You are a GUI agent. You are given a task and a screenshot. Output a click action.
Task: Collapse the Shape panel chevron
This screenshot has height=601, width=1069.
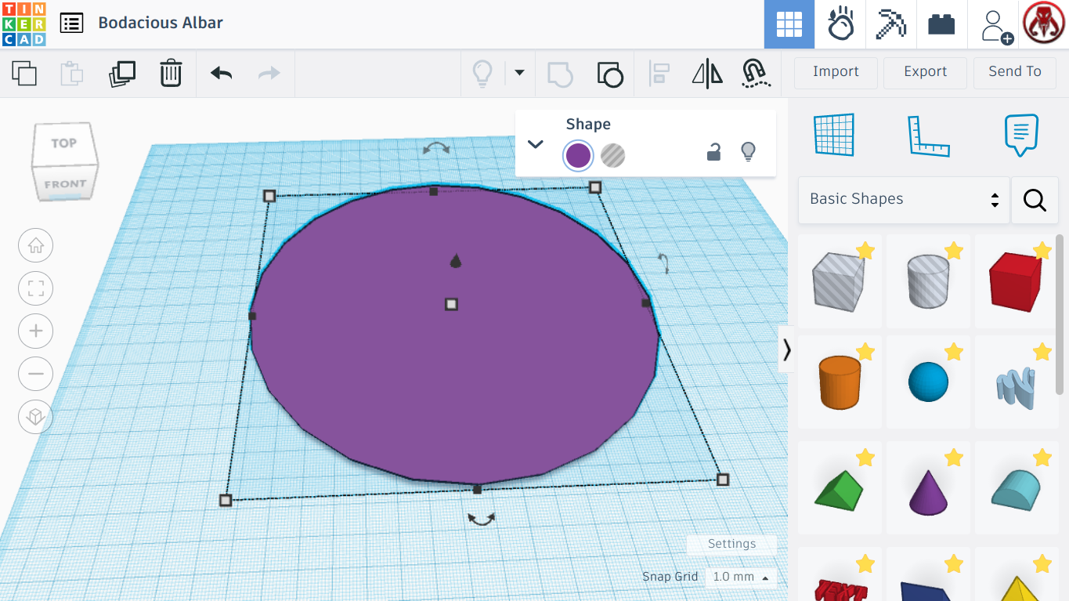pos(536,144)
